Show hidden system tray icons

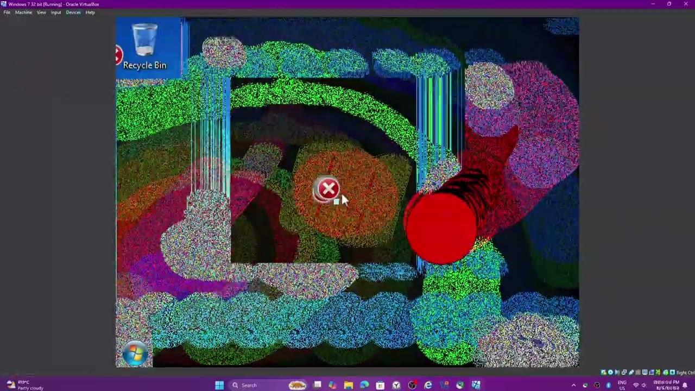[573, 385]
